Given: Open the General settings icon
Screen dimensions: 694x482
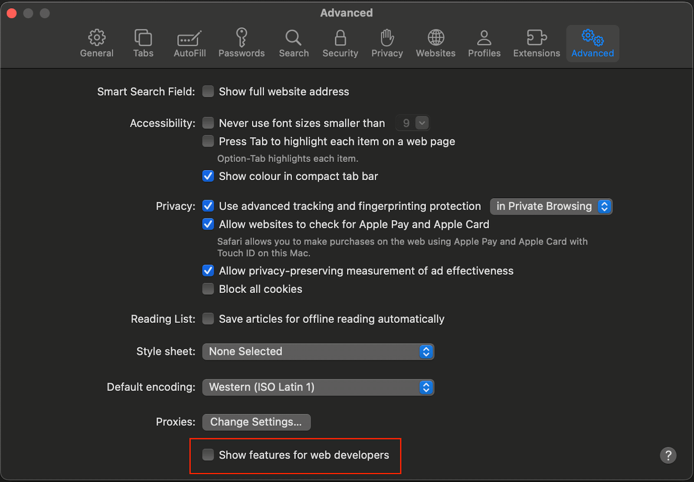Looking at the screenshot, I should (96, 42).
